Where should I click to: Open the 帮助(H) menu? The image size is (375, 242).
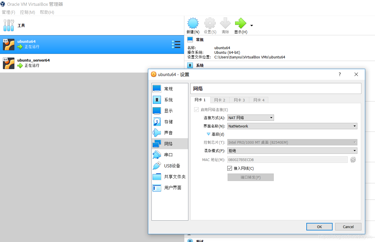coord(47,12)
